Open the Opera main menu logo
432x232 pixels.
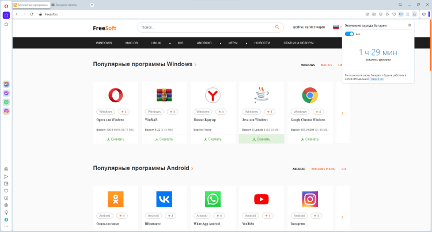(x=6, y=6)
